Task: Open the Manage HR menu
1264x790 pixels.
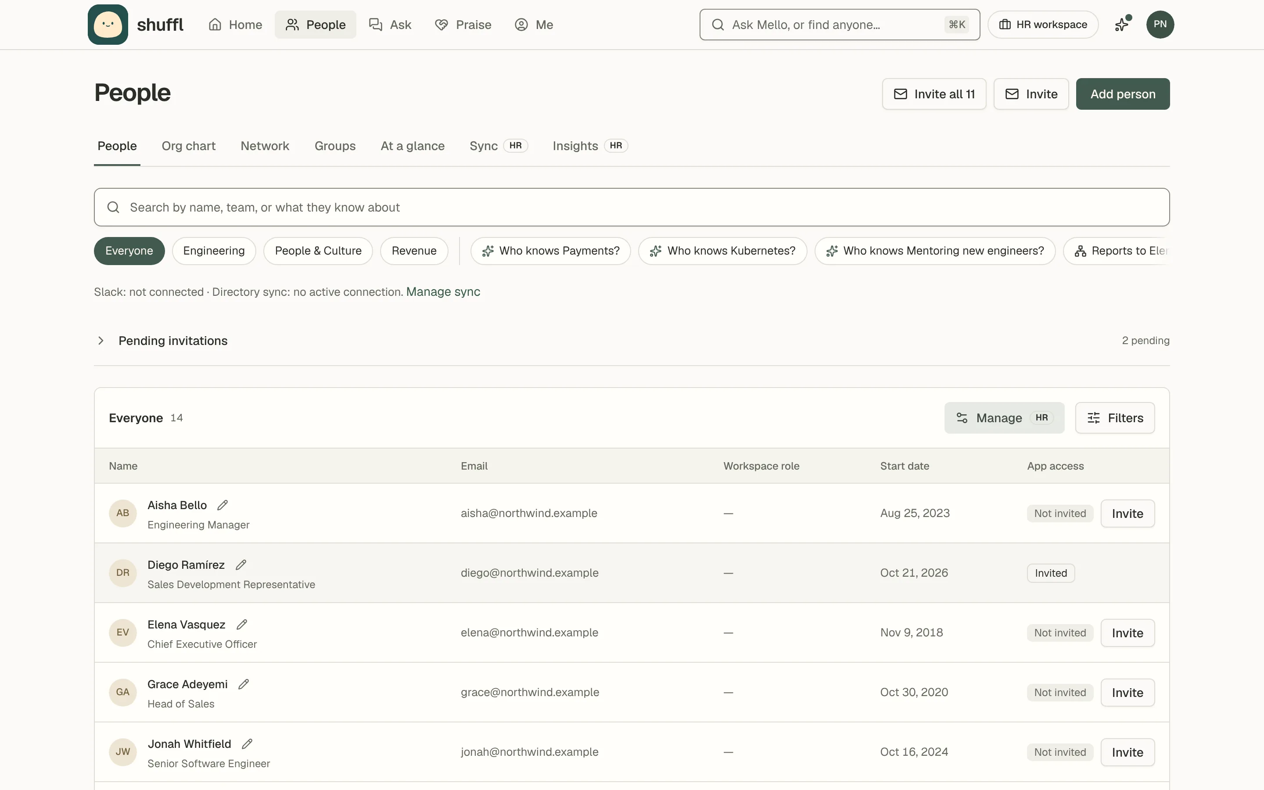Action: (x=1004, y=417)
